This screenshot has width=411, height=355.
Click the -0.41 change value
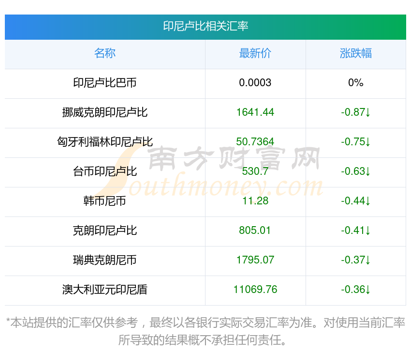click(x=356, y=231)
